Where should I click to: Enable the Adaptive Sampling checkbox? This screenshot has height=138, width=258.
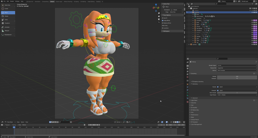(193, 82)
